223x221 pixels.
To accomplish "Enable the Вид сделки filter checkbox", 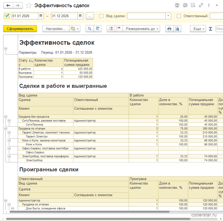I will point(101,16).
